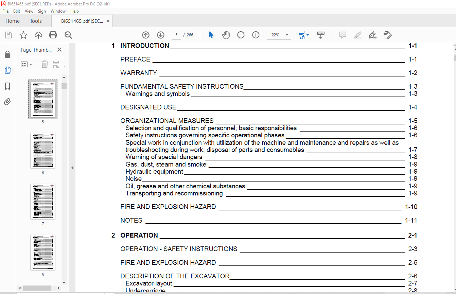Click the page number input field

(x=176, y=35)
